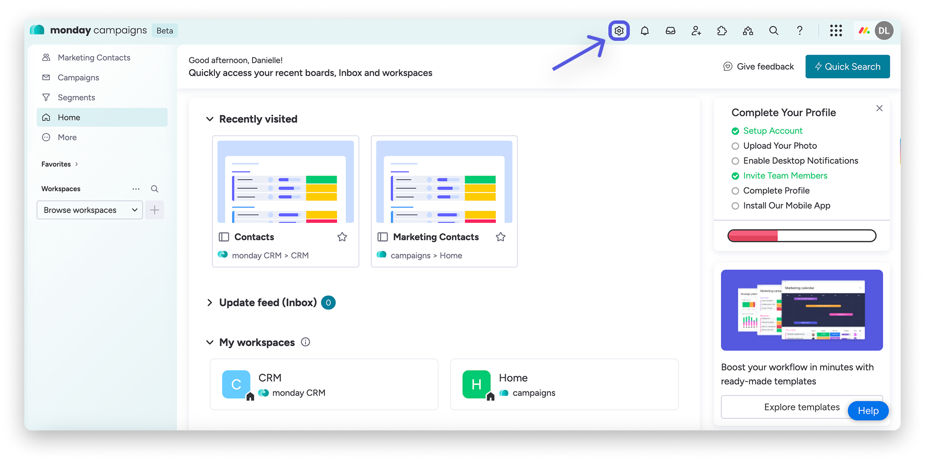The width and height of the screenshot is (925, 462).
Task: Add a new workspace item with plus
Action: coord(154,210)
